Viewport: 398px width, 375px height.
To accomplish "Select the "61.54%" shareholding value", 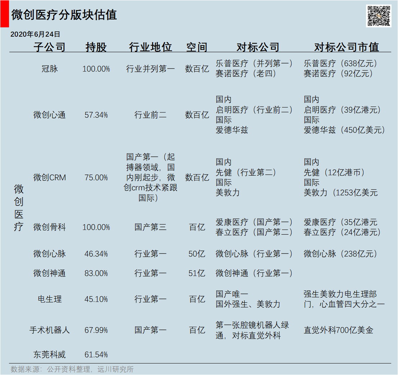I will point(96,355).
